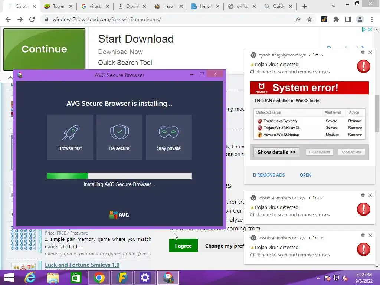This screenshot has height=285, width=380.
Task: Reload the current page
Action: point(32,19)
